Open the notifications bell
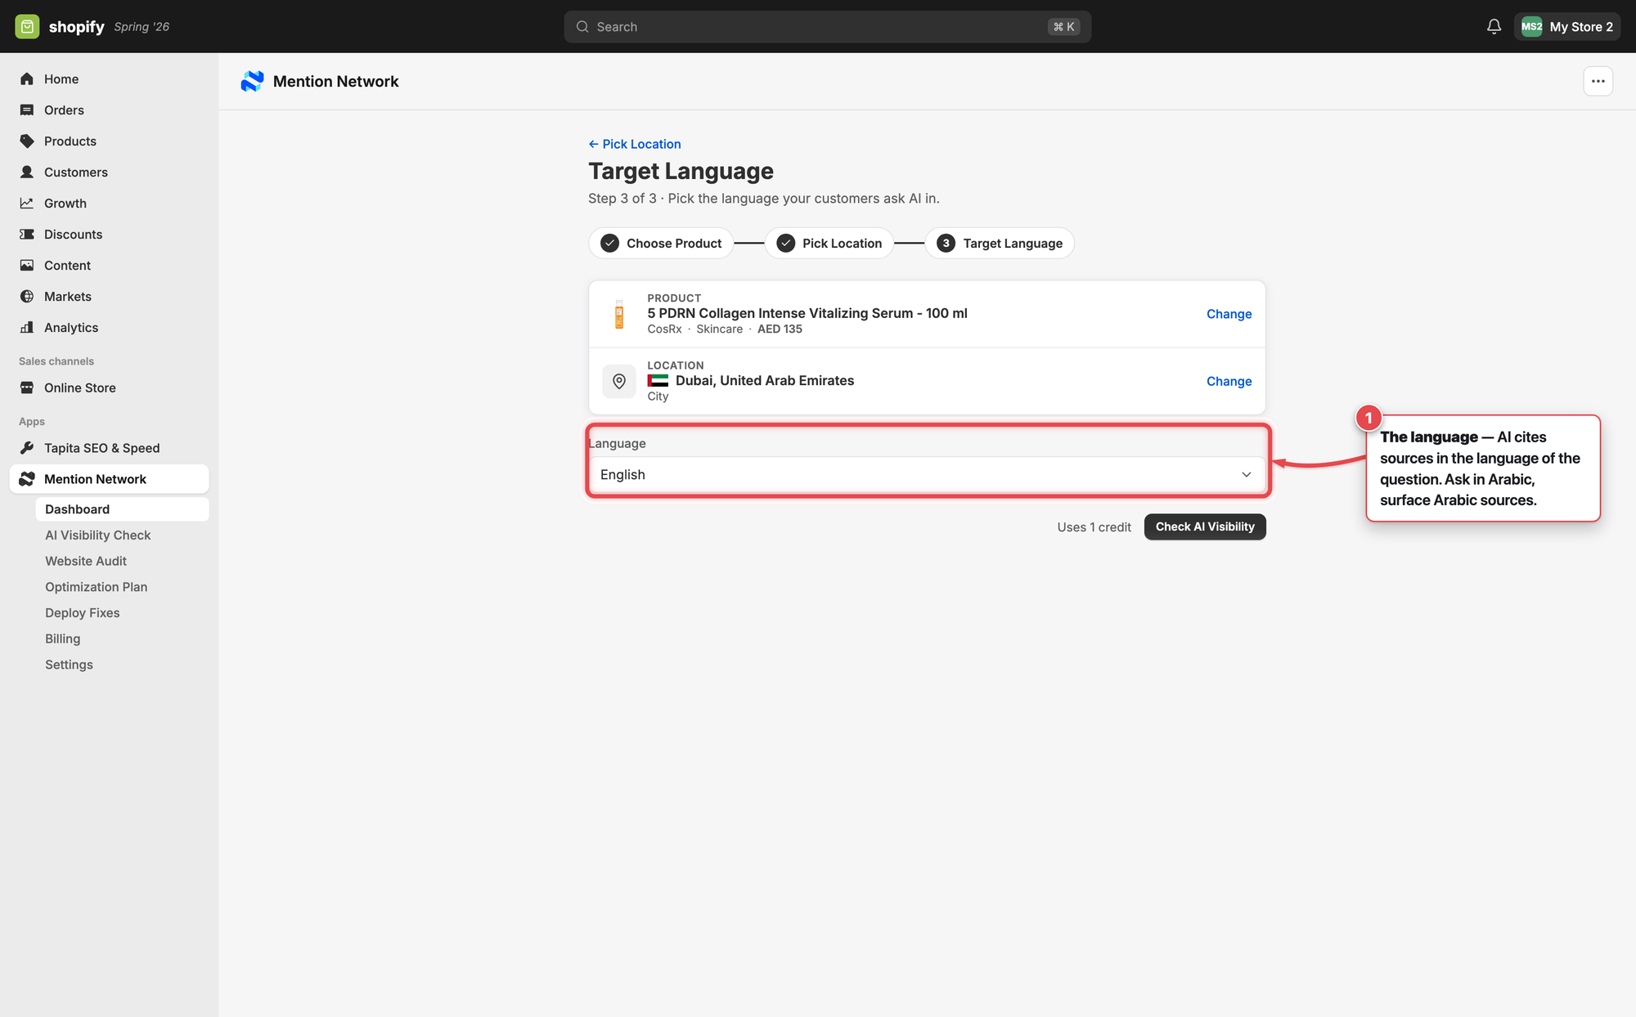The width and height of the screenshot is (1636, 1017). 1494,26
